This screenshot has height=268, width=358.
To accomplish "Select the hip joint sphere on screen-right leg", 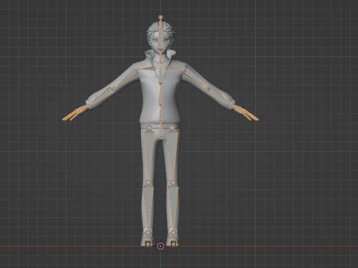I will (172, 127).
